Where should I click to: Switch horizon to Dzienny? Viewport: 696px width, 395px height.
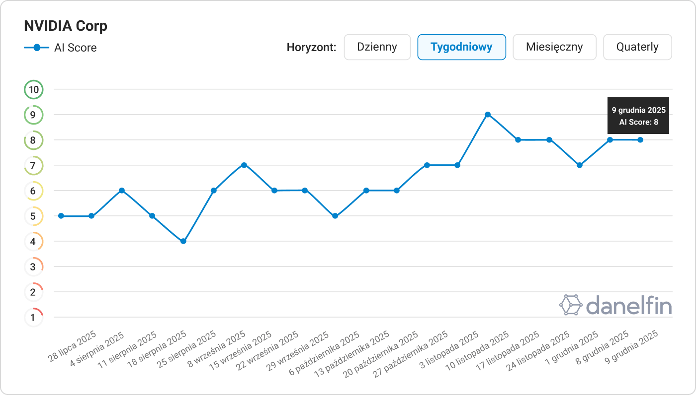[377, 47]
